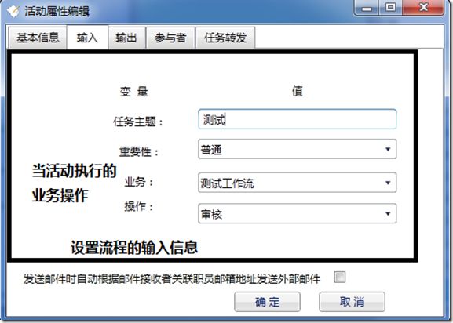Click the 操作 field label
453x323 pixels.
tap(139, 206)
